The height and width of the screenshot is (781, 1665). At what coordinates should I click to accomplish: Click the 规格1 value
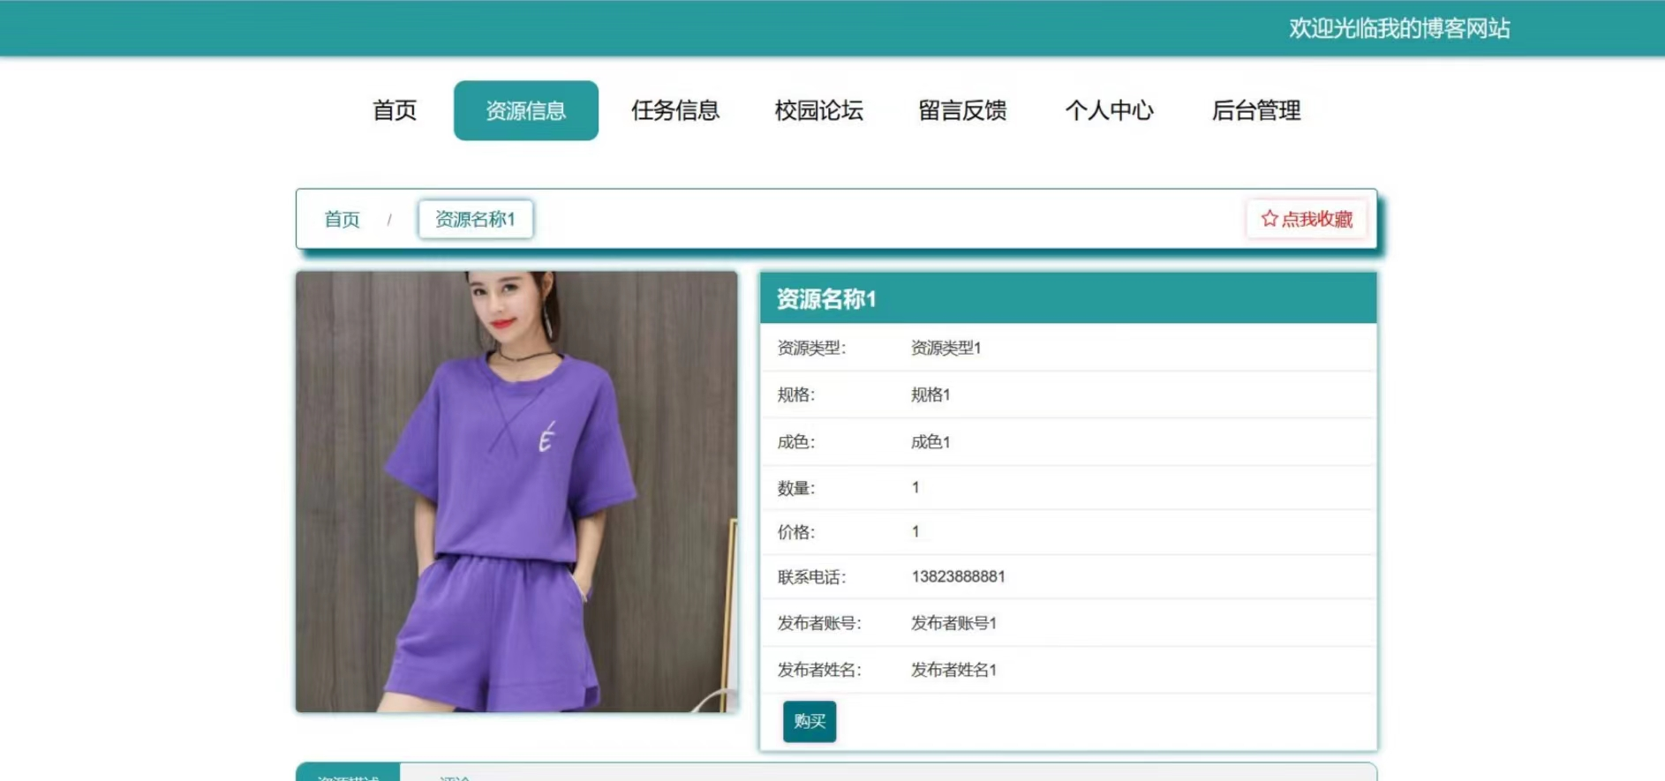click(930, 394)
